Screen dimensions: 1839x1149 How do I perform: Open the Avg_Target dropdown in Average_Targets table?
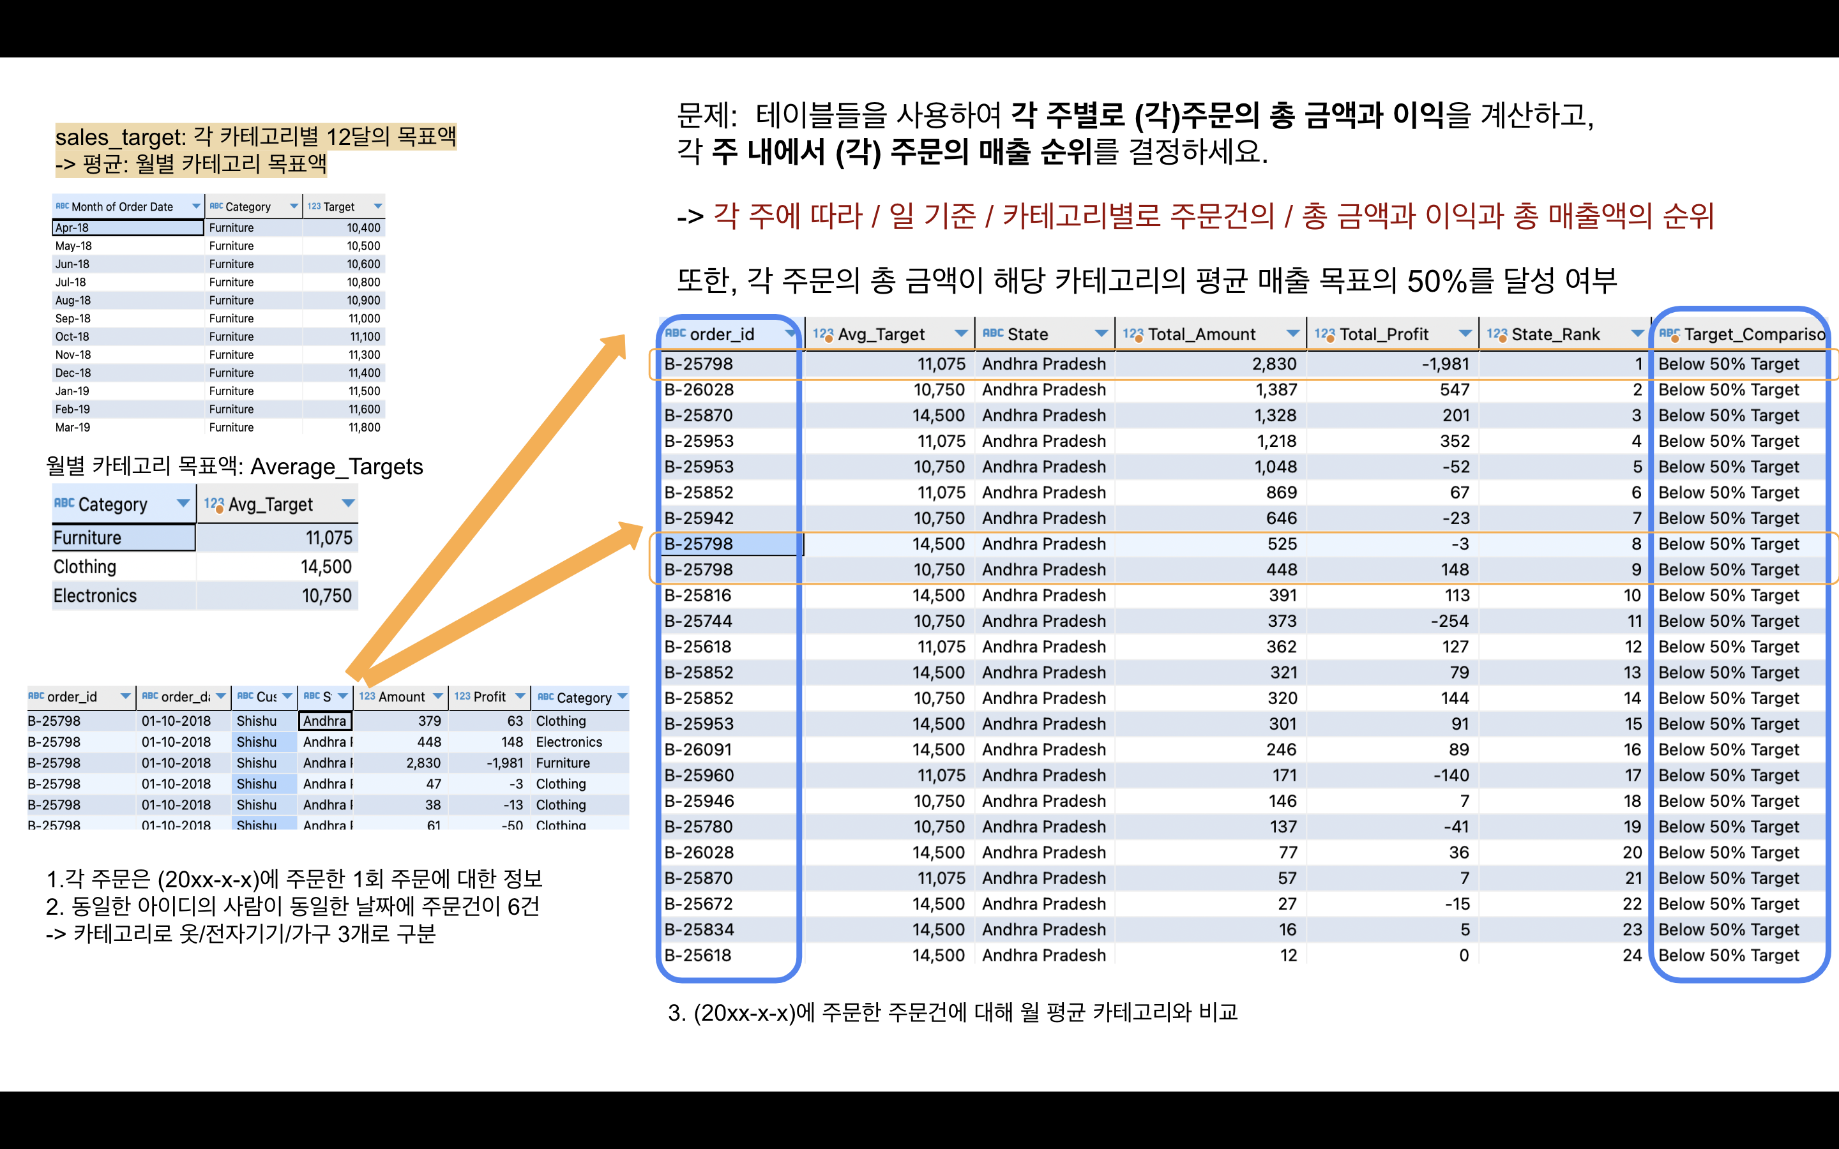(348, 504)
